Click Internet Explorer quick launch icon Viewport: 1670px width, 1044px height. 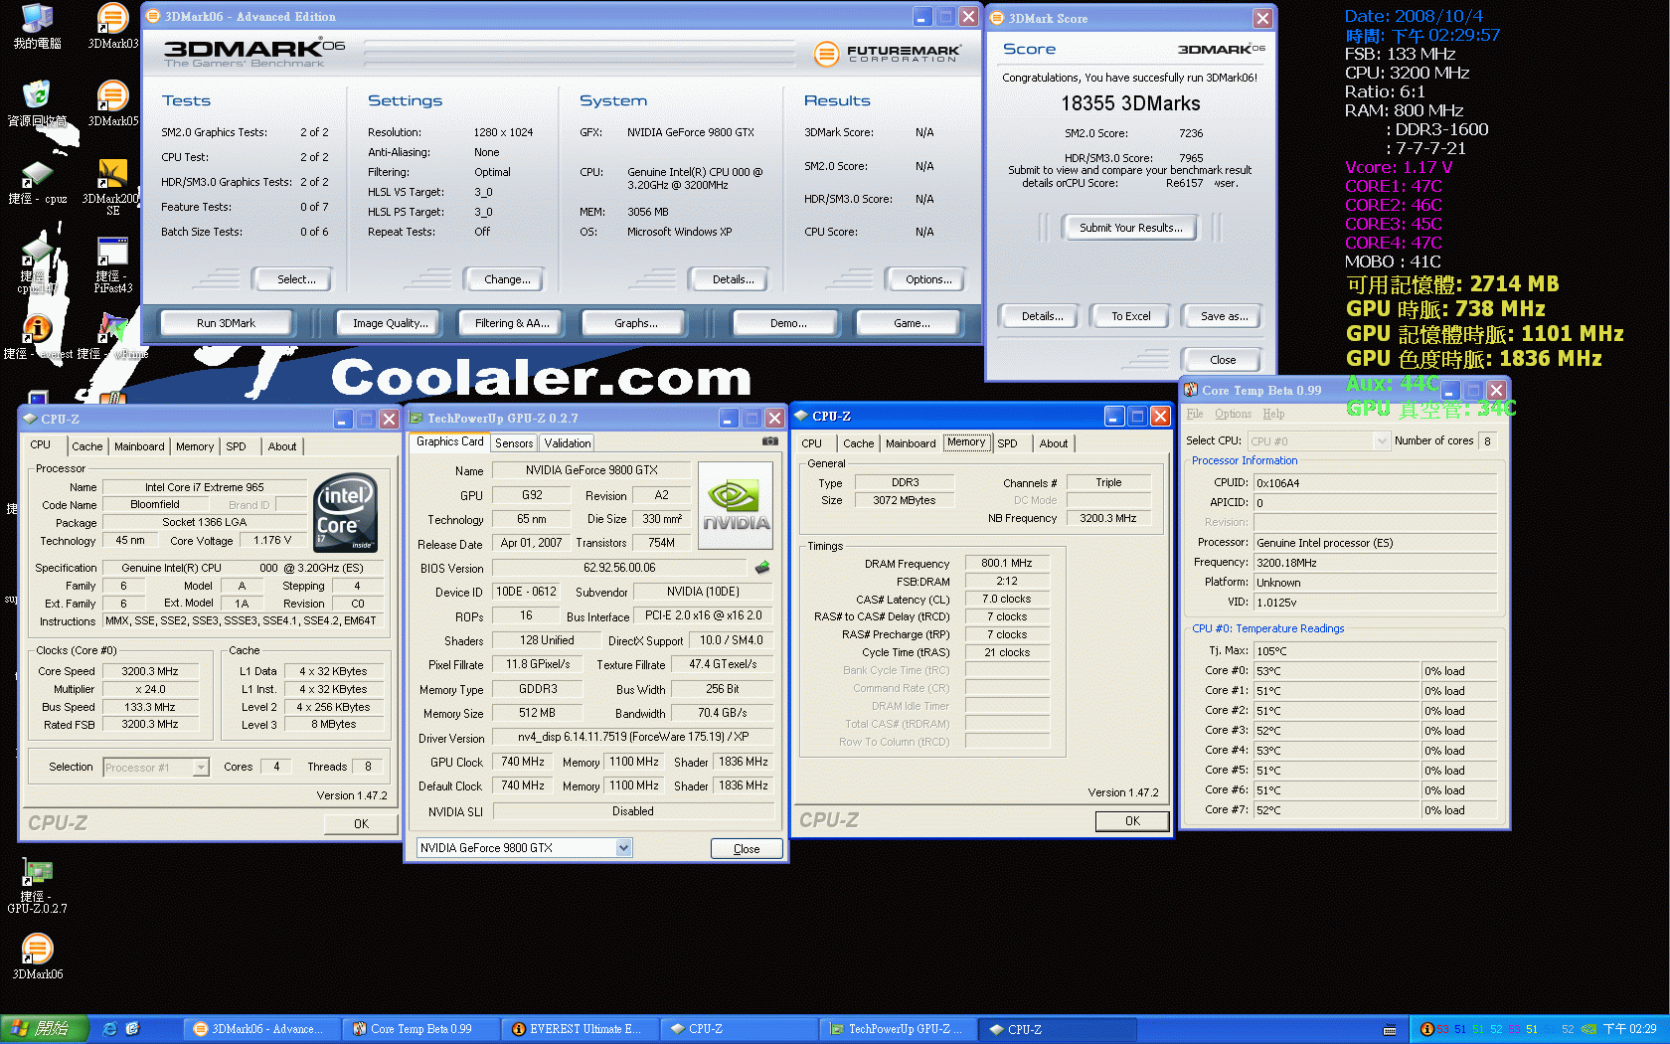[x=110, y=1029]
